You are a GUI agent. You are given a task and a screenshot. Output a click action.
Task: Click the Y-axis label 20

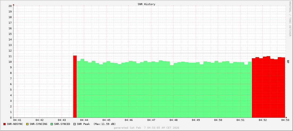point(10,6)
